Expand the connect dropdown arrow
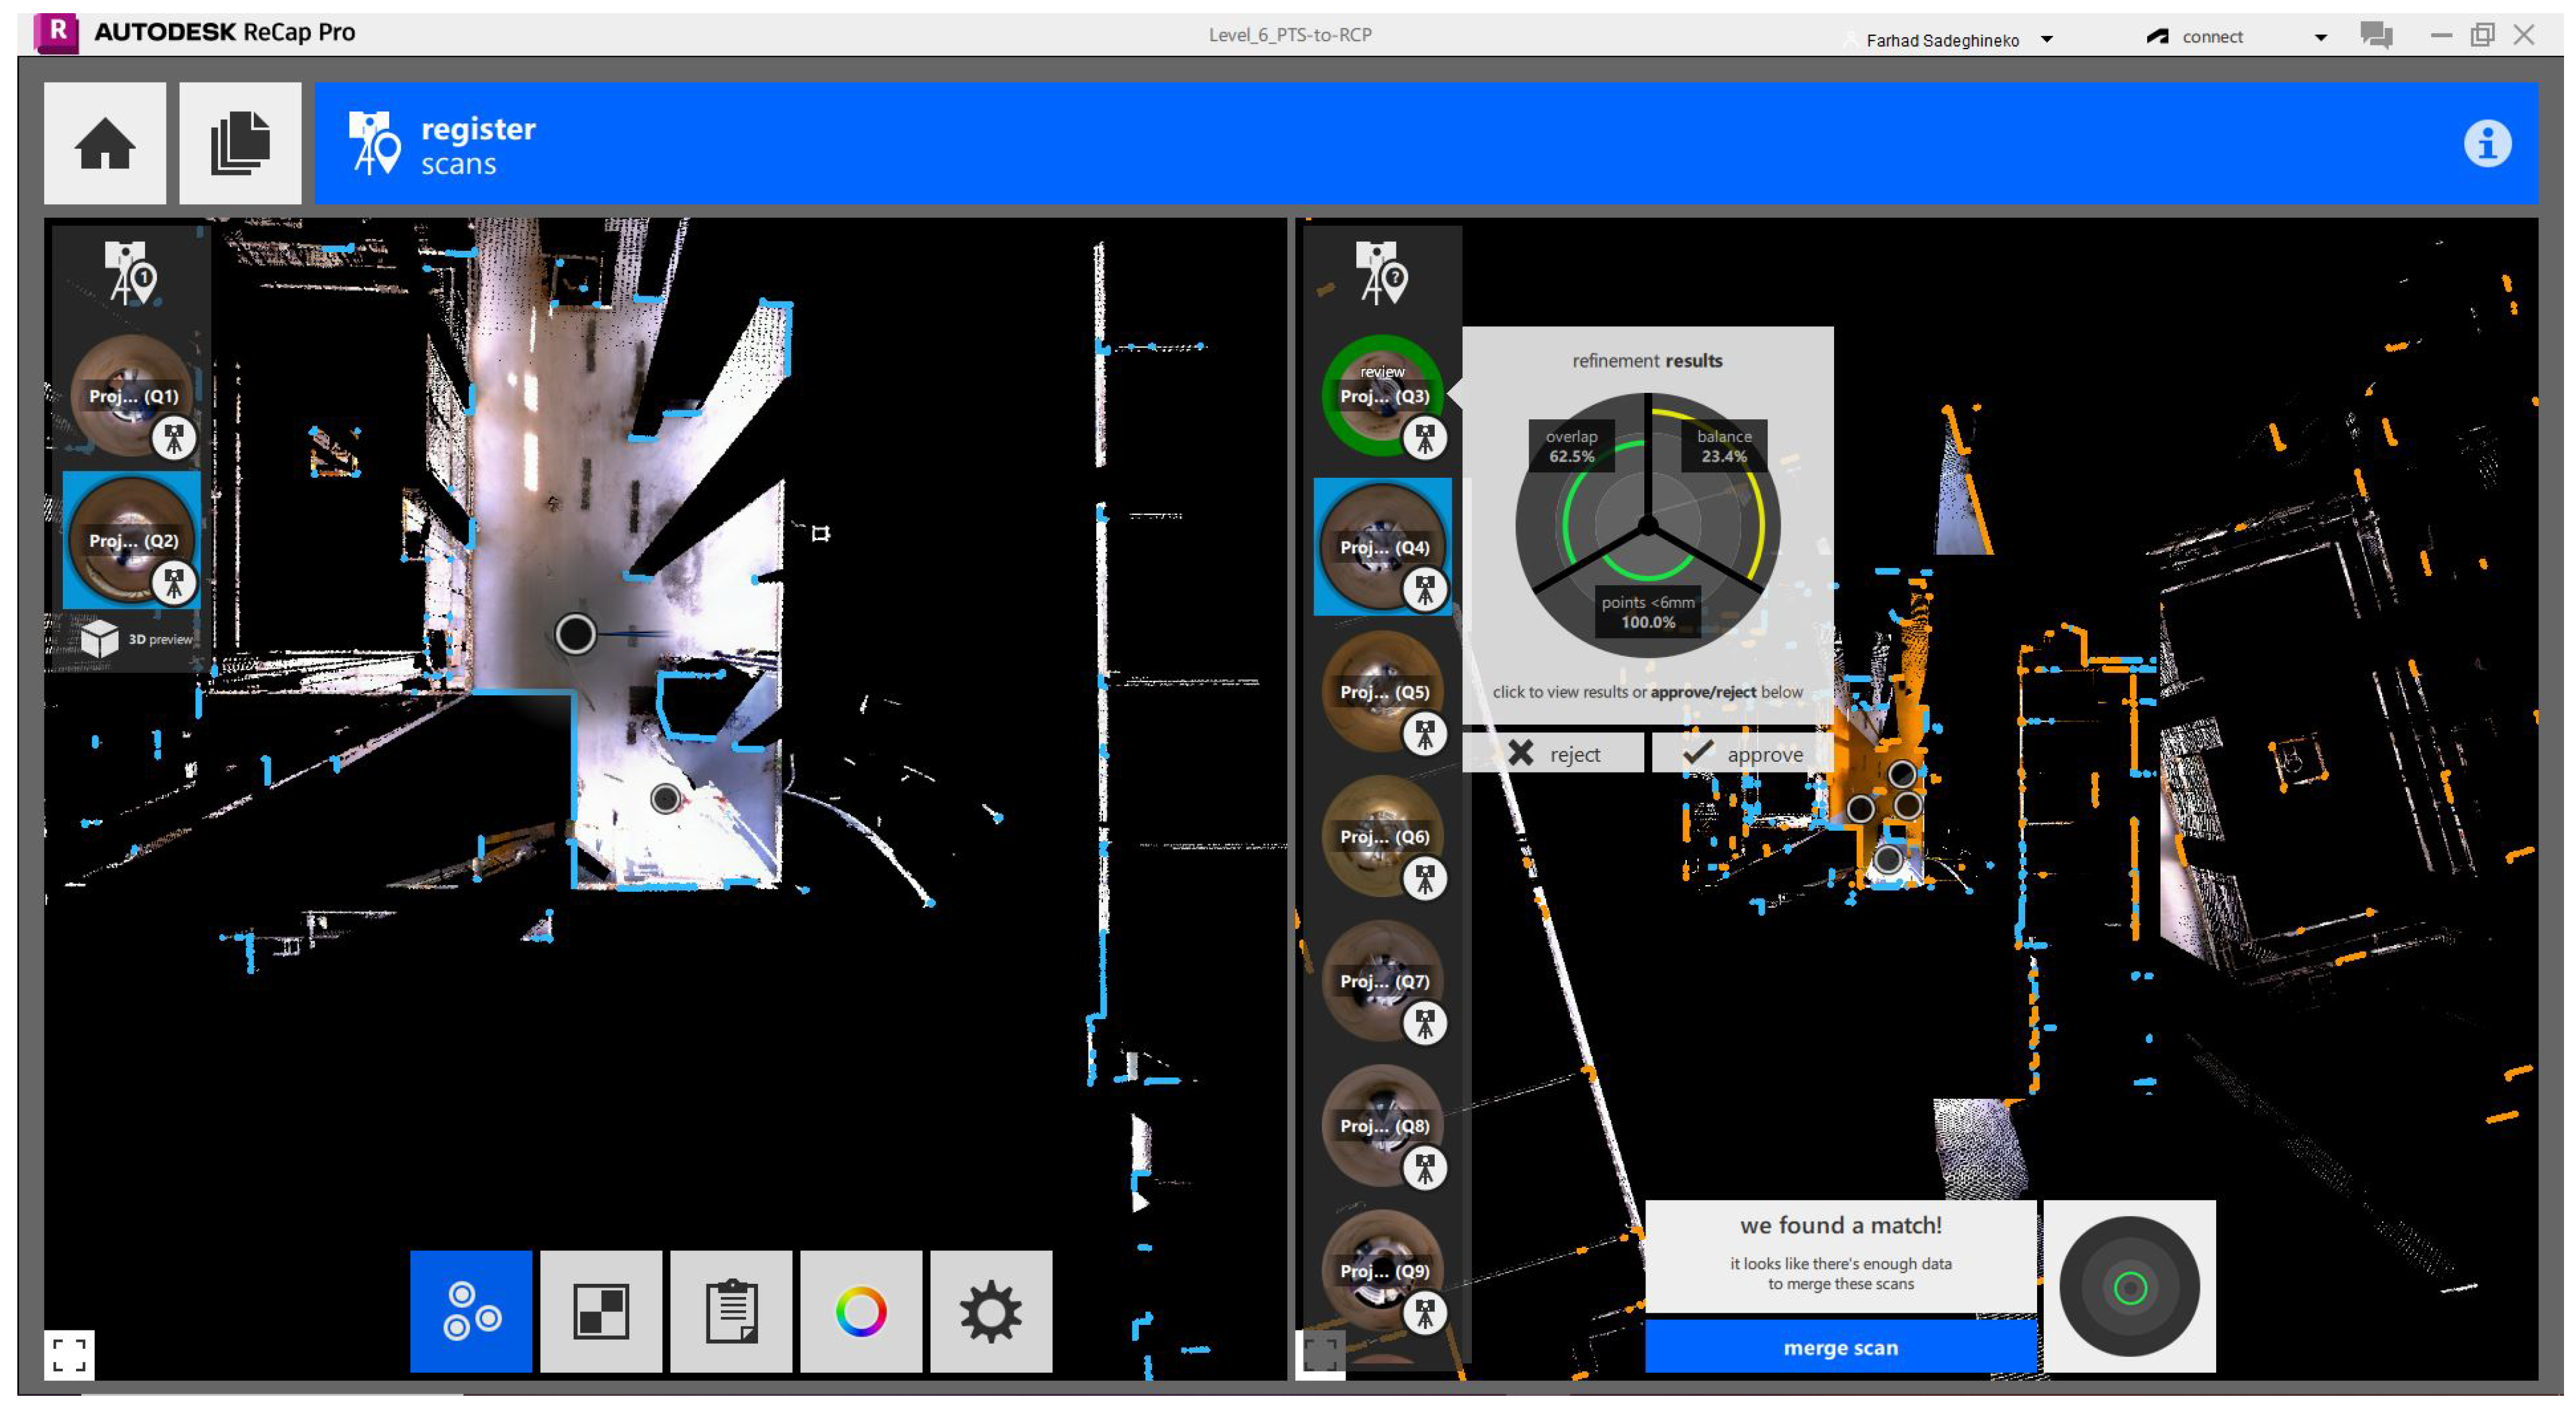 2320,38
